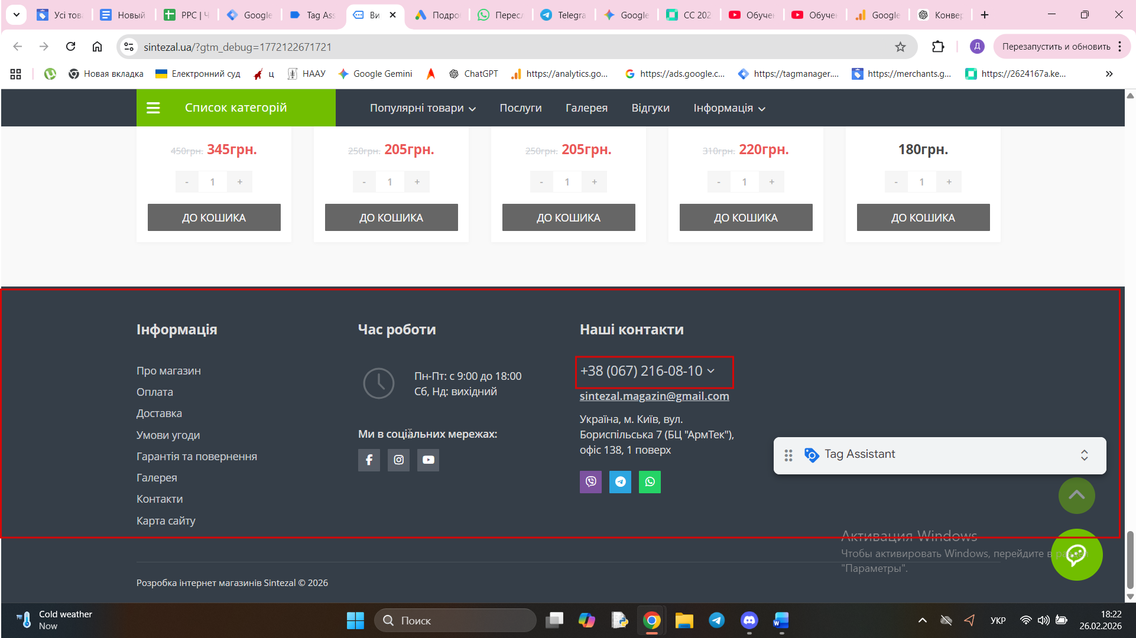Click the Telegram contact icon in footer
Viewport: 1136px width, 638px height.
click(x=620, y=481)
